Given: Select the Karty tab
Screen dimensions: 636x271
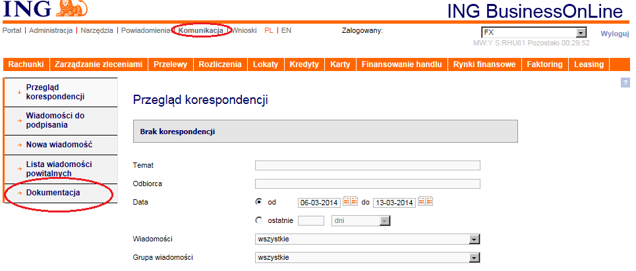Looking at the screenshot, I should point(340,64).
